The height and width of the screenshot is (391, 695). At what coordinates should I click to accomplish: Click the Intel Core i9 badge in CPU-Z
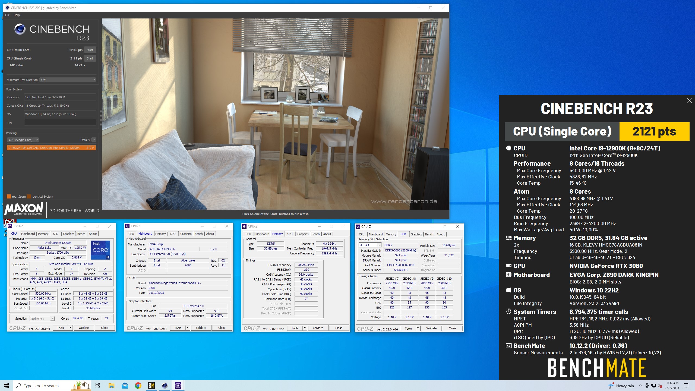pyautogui.click(x=100, y=250)
